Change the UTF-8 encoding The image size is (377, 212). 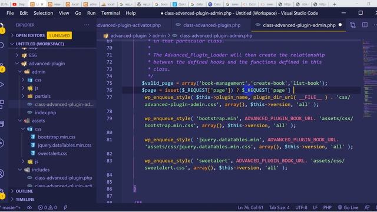[301, 208]
